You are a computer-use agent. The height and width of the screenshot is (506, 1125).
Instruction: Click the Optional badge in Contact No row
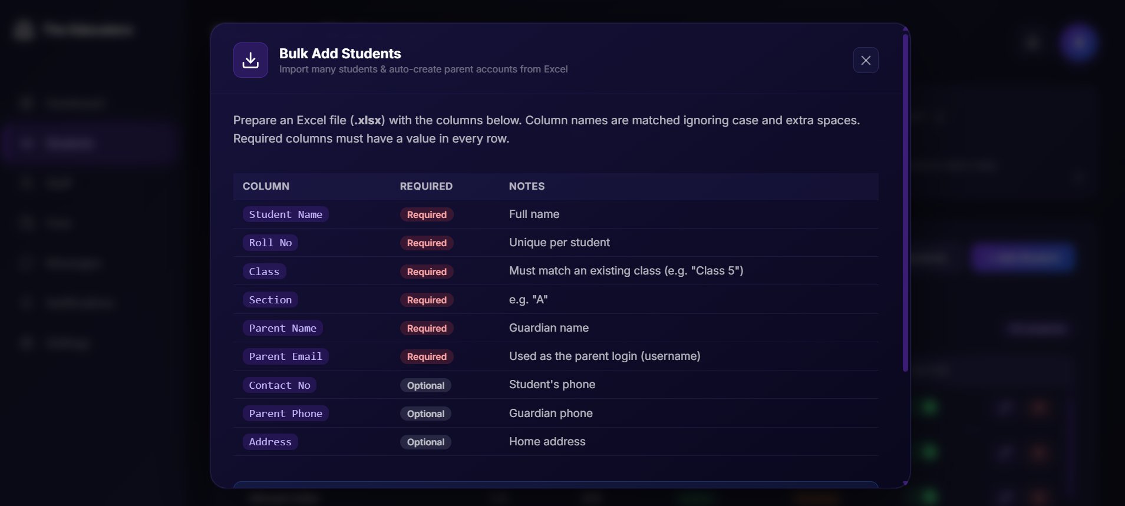425,385
